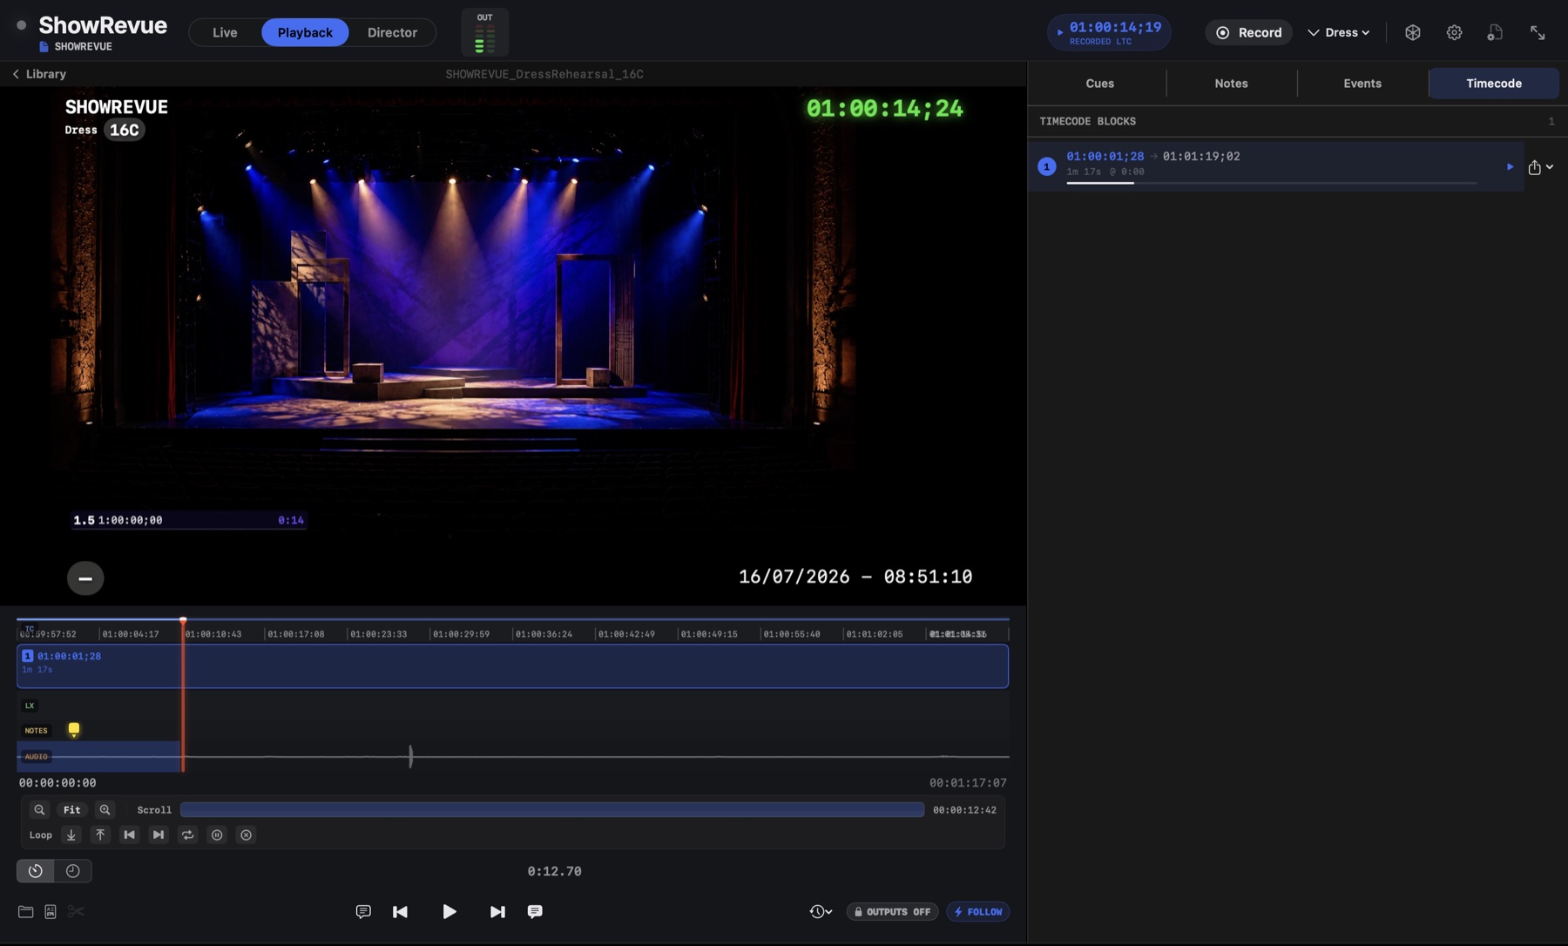Open the document report icon beside the folder
This screenshot has width=1568, height=946.
51,912
